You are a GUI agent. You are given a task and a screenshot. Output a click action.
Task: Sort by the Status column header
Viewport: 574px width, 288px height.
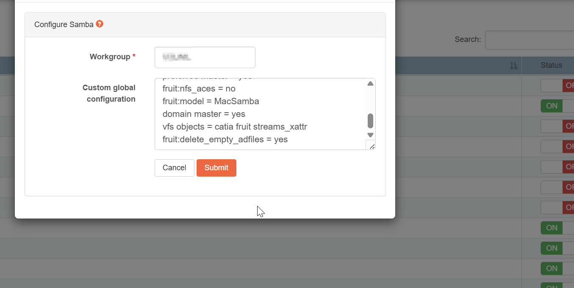(551, 65)
